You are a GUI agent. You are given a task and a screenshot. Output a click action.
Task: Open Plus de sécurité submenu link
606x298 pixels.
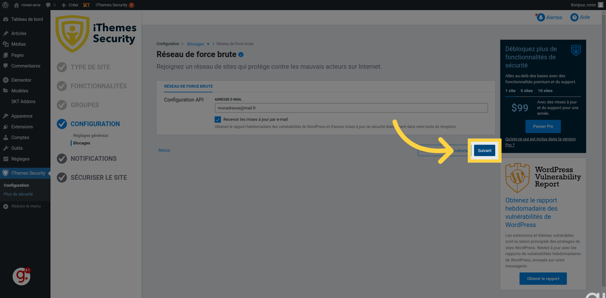tap(18, 194)
